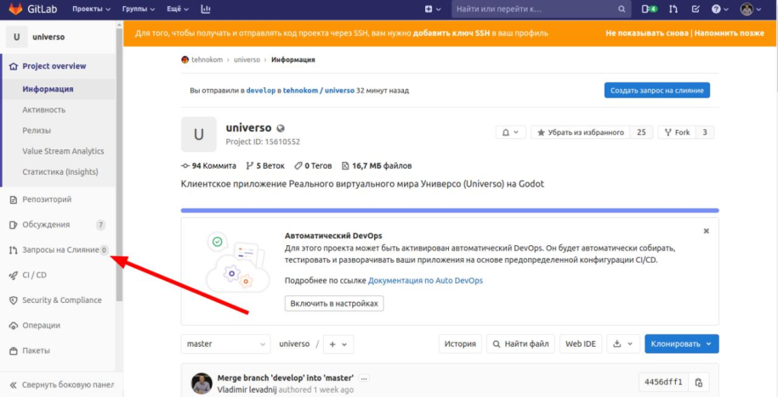Open the to-do list checkmark icon
This screenshot has height=397, width=778.
(696, 9)
